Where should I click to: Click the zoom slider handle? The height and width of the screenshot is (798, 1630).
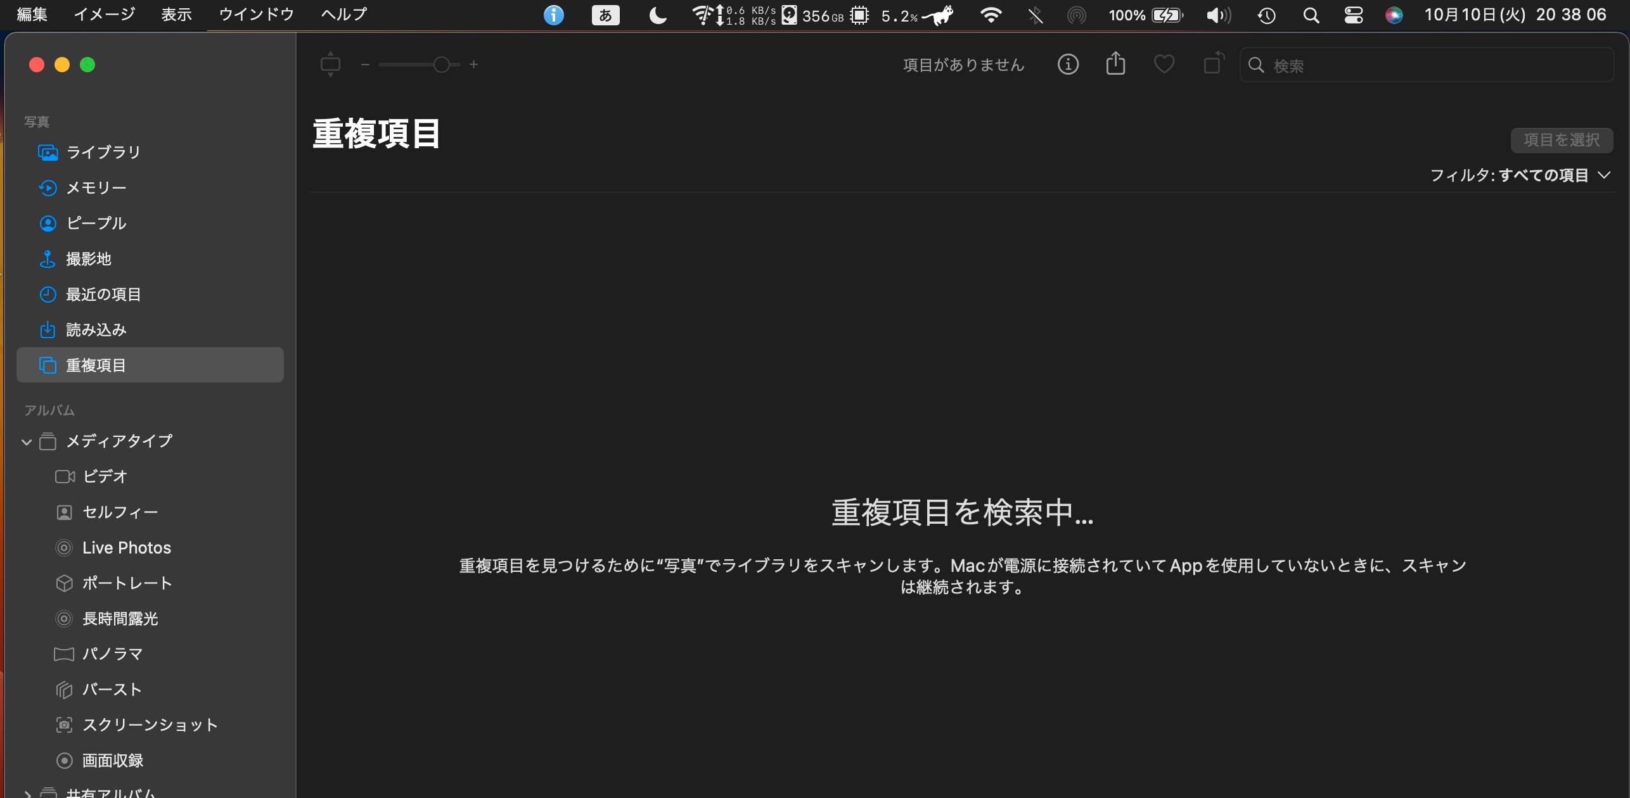pos(441,65)
